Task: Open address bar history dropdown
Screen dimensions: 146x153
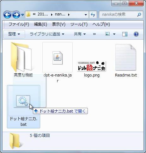Action: (86, 15)
